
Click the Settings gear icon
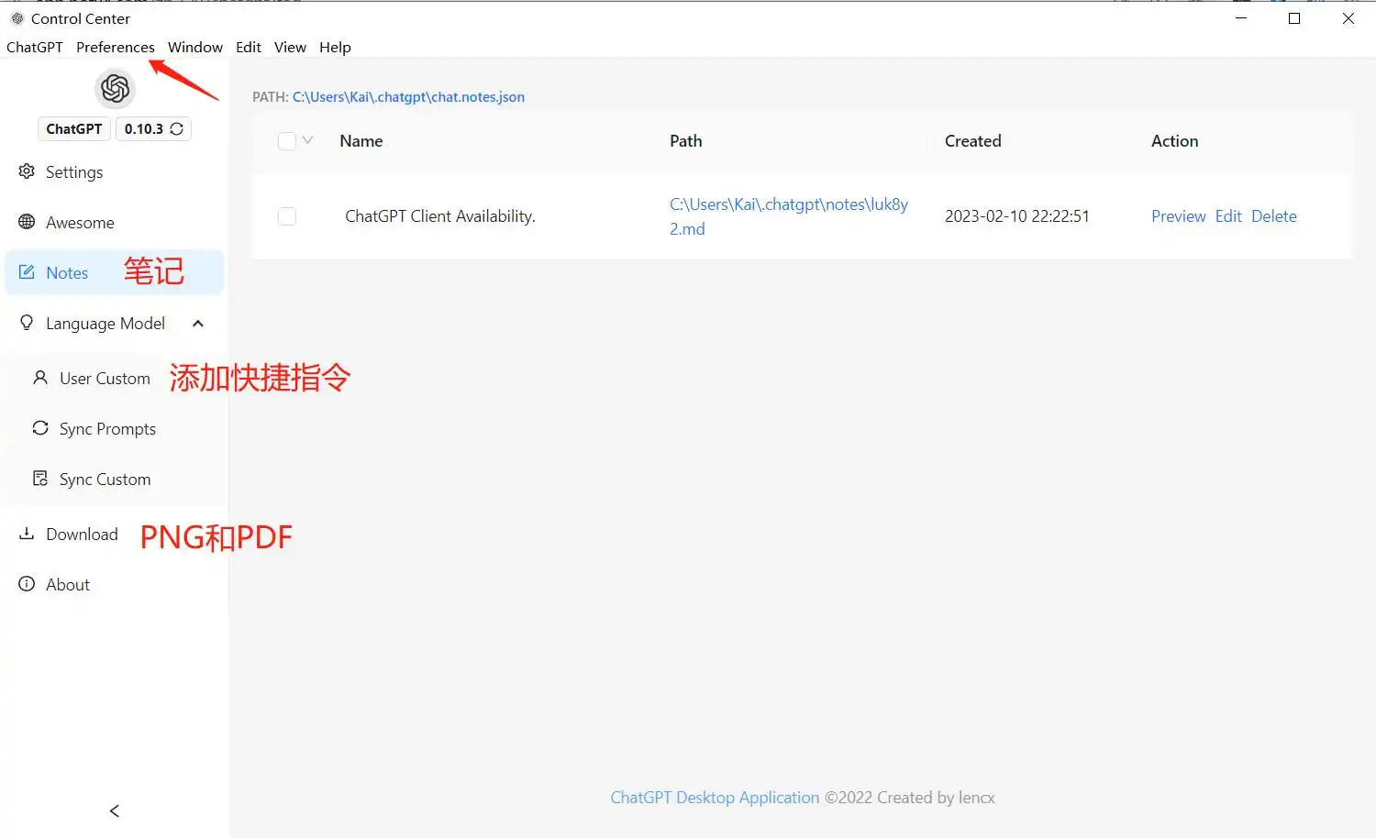(27, 171)
